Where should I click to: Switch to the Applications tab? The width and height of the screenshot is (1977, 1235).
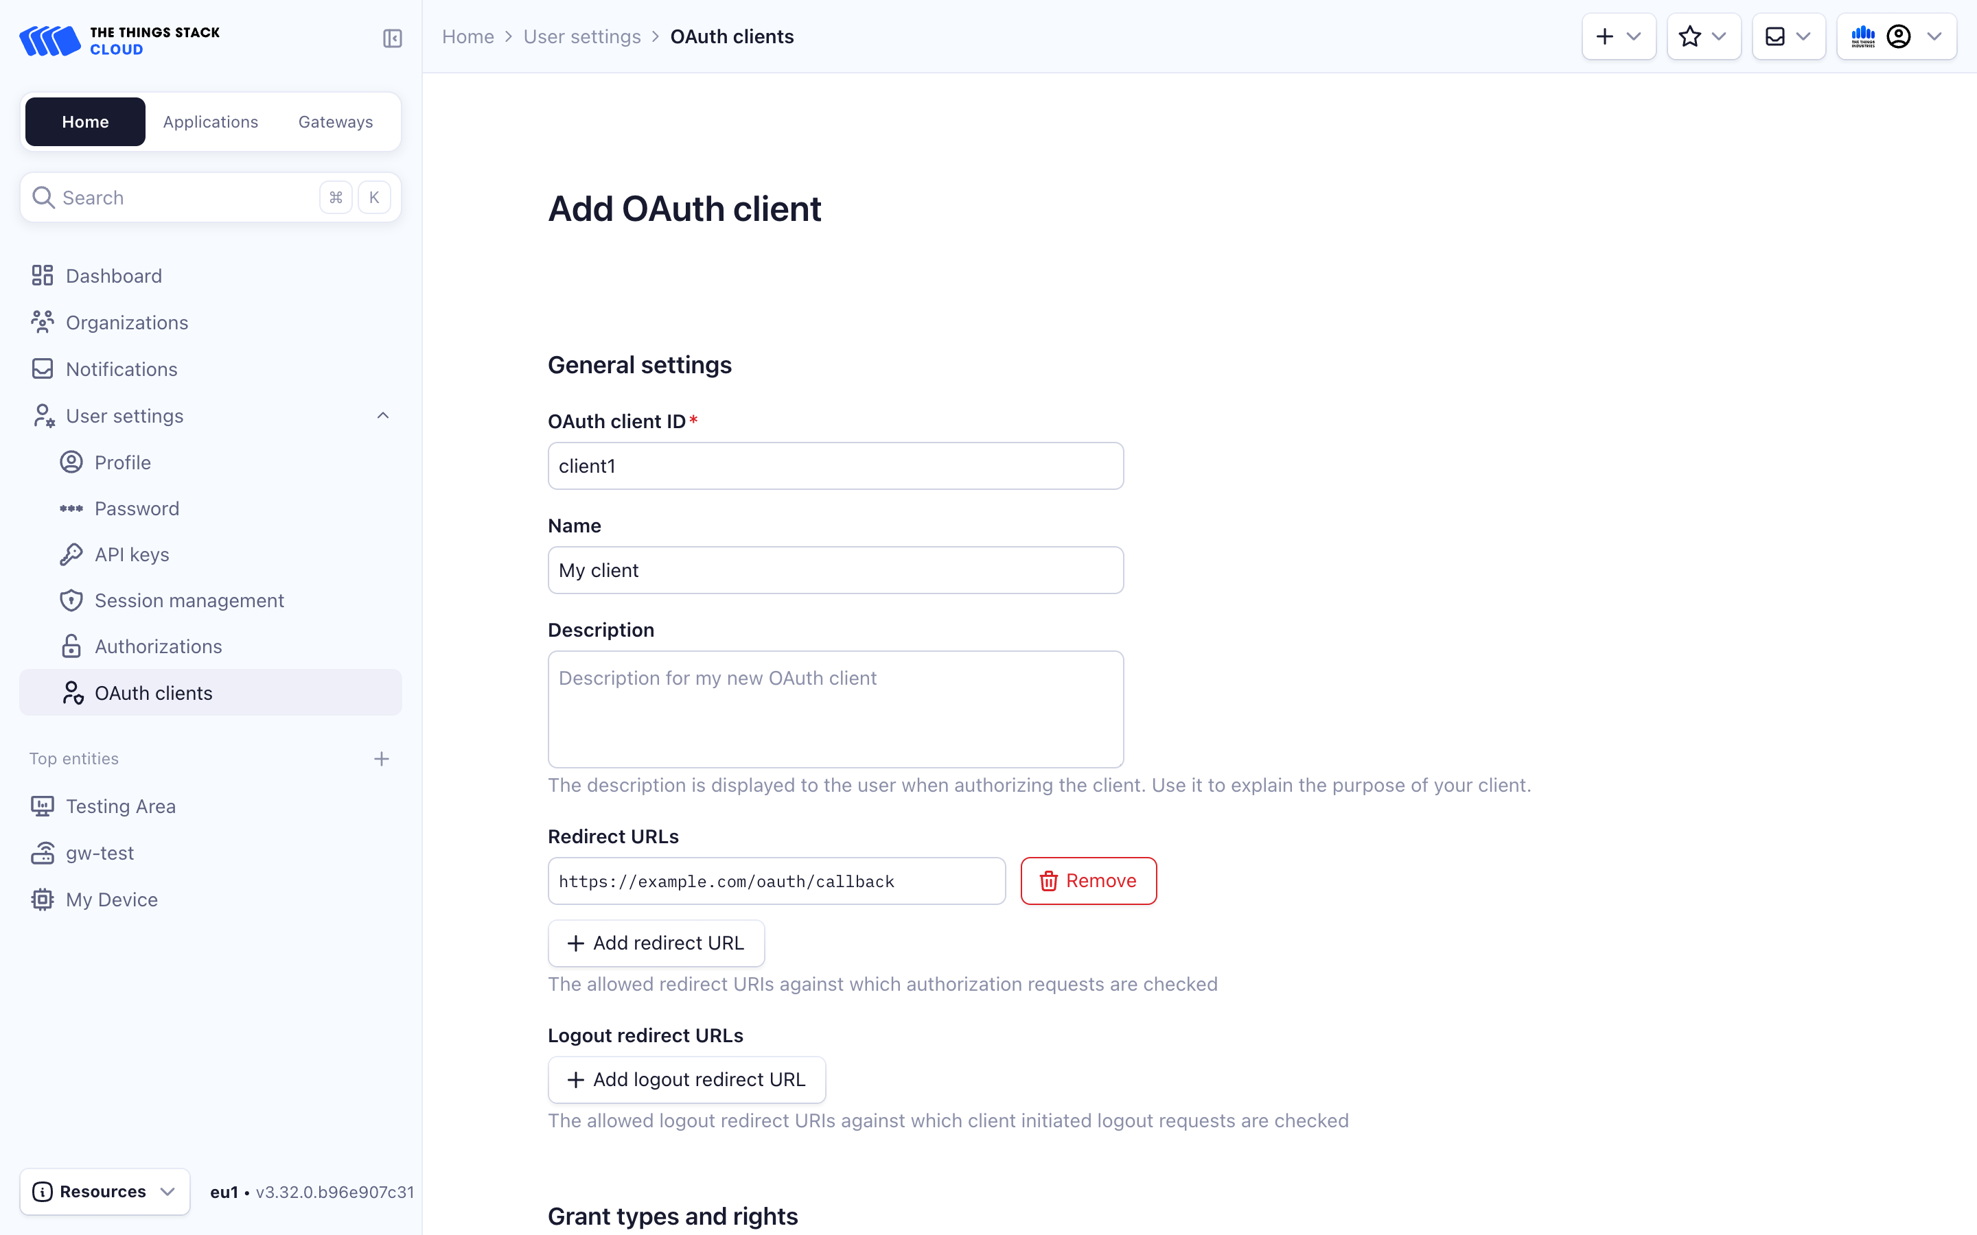[x=210, y=121]
